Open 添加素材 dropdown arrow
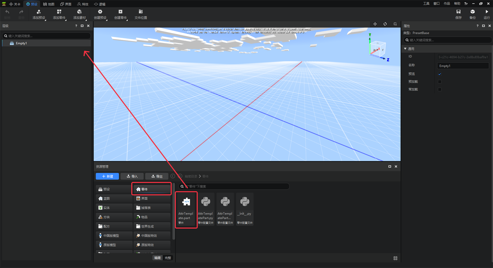 click(x=86, y=20)
